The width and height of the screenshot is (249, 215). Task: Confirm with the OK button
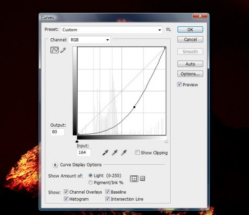coord(190,30)
